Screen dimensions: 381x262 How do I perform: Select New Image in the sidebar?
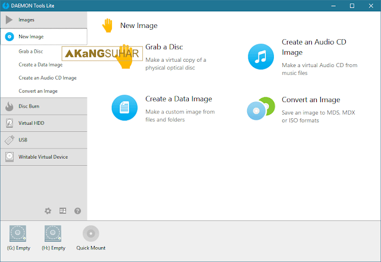click(x=43, y=37)
